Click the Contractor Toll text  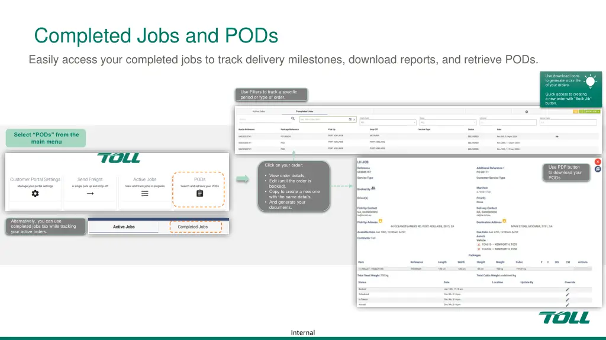(x=366, y=238)
